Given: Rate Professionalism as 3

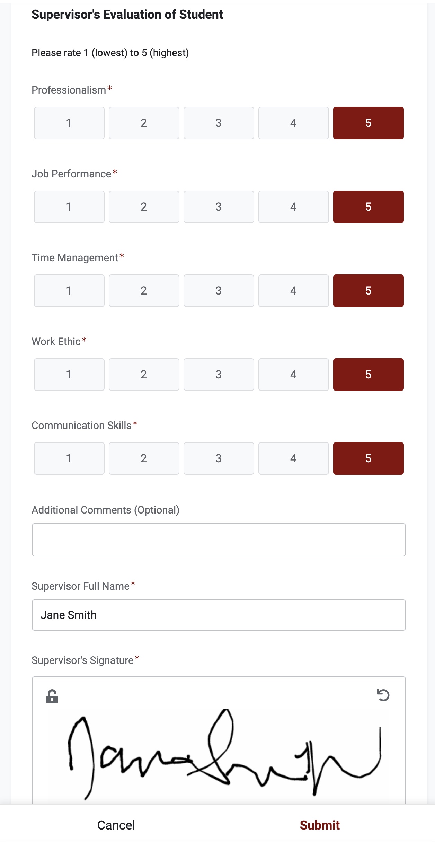Looking at the screenshot, I should 219,123.
